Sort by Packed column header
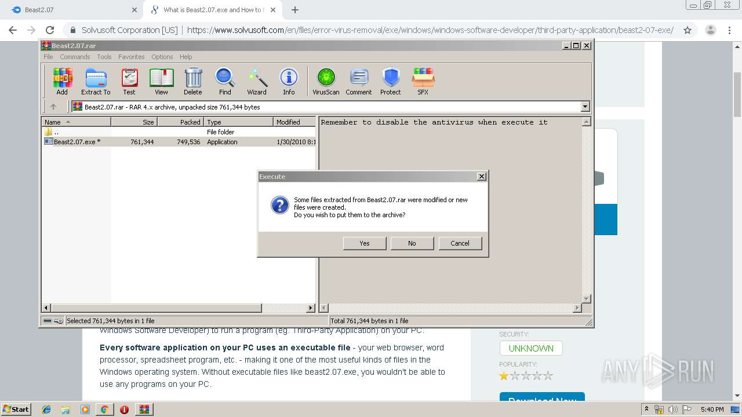Image resolution: width=742 pixels, height=417 pixels. click(x=180, y=122)
